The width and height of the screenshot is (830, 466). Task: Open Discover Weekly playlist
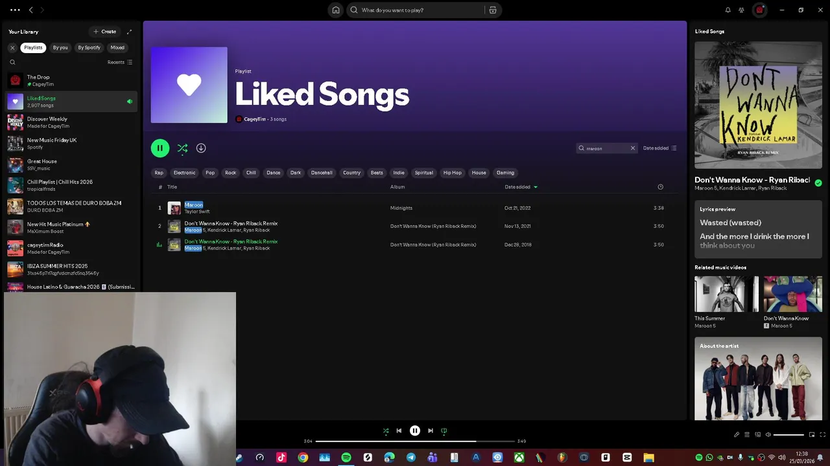coord(71,122)
